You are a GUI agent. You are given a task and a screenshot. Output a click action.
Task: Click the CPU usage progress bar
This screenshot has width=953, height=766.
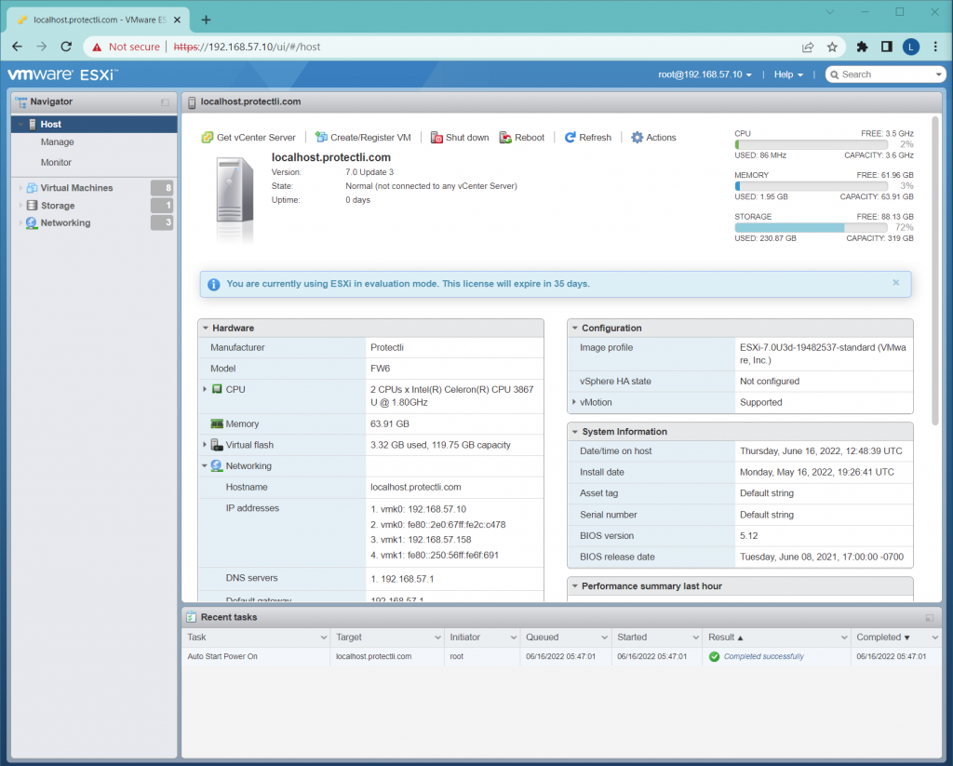tap(811, 144)
